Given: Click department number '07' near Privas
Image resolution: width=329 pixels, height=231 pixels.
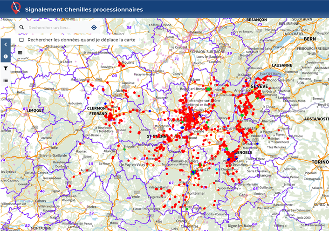Looking at the screenshot, I should (x=171, y=183).
